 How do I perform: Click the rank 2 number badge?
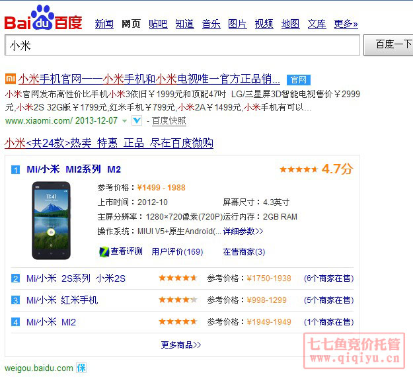[16, 278]
